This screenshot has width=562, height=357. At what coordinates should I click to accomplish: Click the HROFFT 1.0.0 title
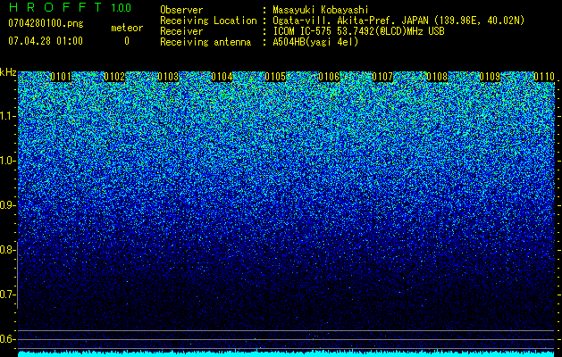click(71, 7)
